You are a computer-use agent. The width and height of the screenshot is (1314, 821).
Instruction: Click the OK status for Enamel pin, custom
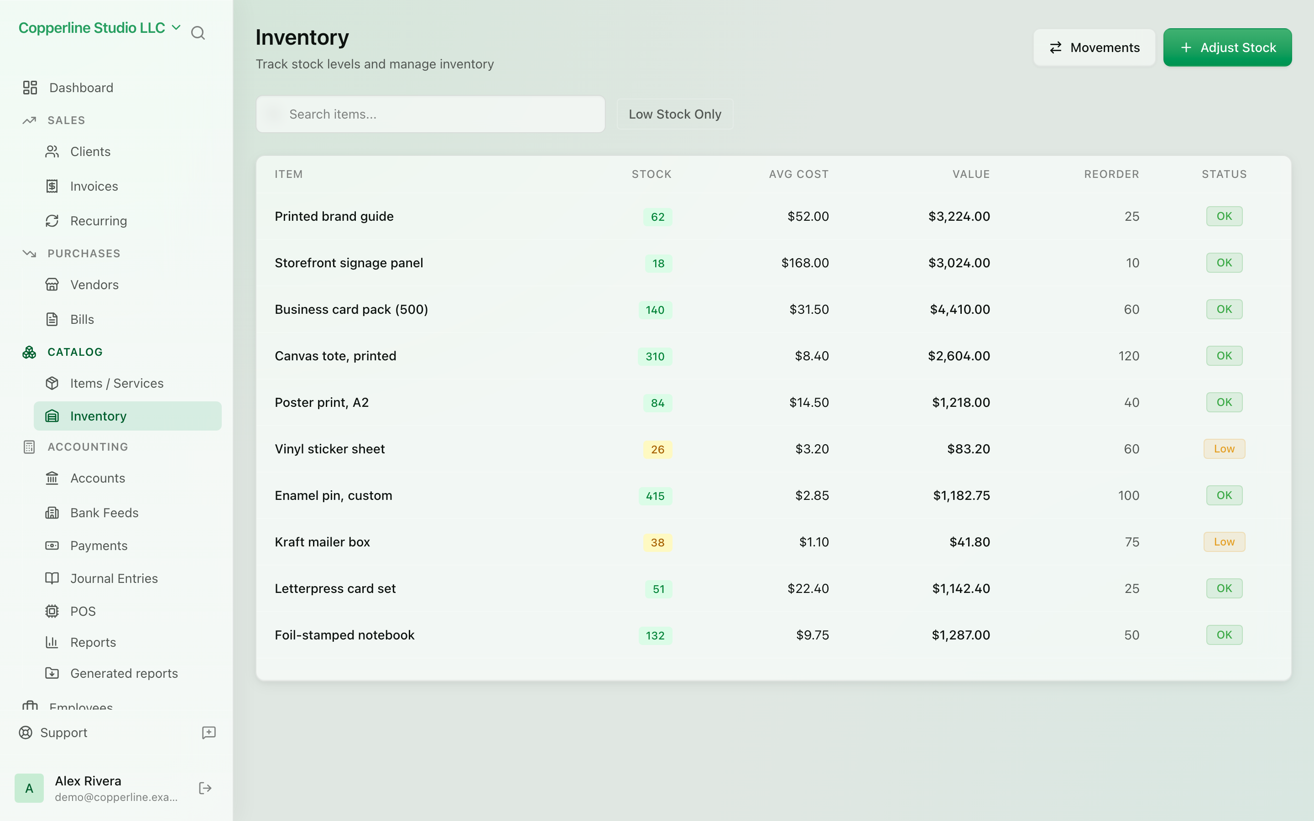tap(1224, 495)
